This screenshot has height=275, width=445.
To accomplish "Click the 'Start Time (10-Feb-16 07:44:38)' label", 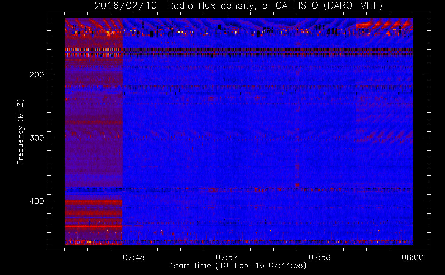I will click(x=238, y=266).
